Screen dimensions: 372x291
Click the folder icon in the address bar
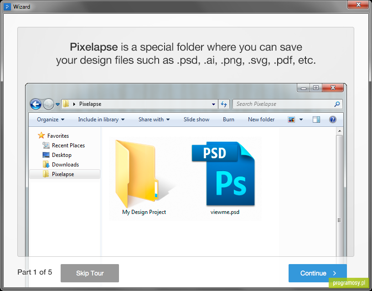[x=66, y=104]
